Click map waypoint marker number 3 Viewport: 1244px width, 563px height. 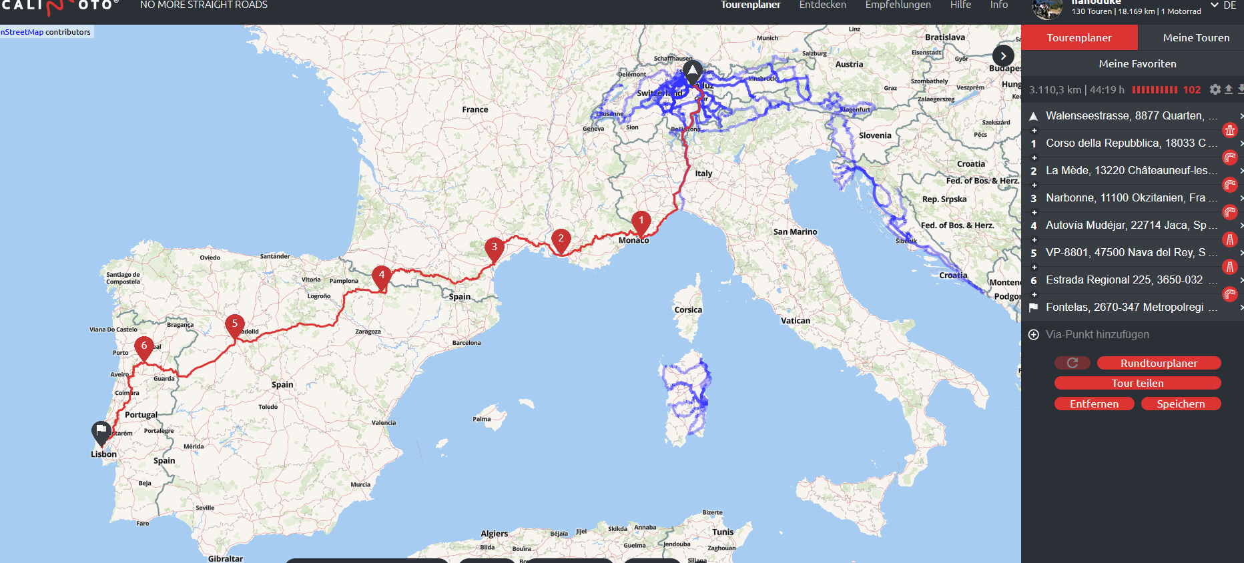494,247
